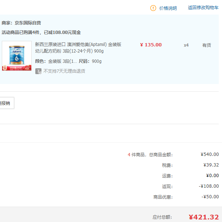
Task: Click the unit price ¥ 135.00
Action: click(151, 45)
